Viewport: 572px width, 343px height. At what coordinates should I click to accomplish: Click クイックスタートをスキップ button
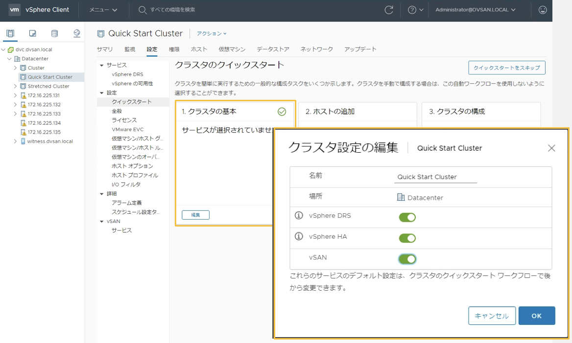pos(507,68)
